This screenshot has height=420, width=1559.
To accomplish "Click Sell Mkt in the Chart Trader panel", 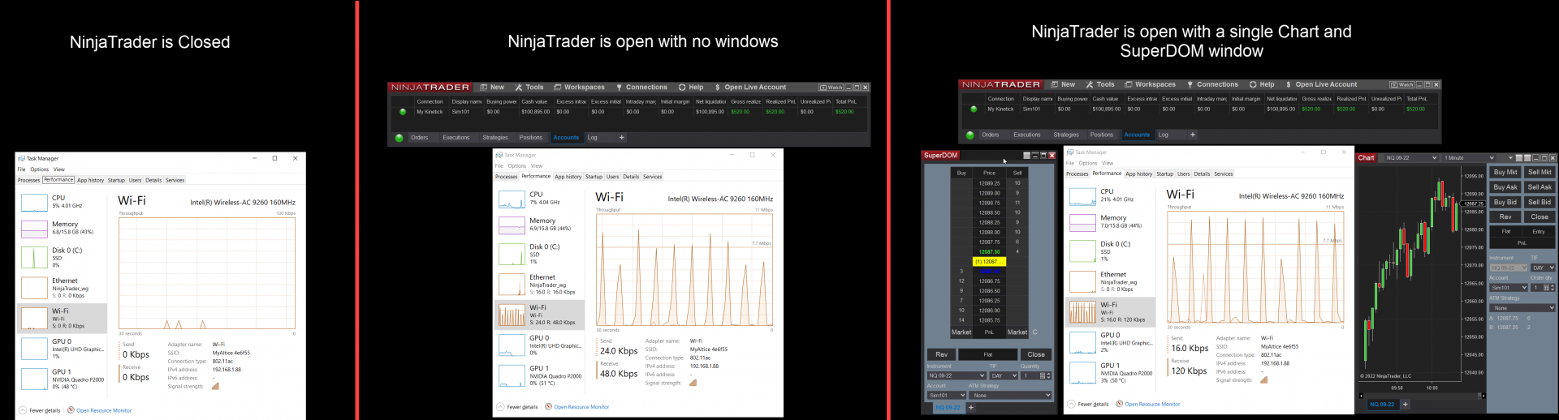I will [1540, 172].
